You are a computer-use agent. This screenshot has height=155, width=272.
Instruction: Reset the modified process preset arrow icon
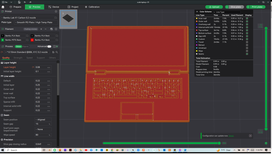(2, 52)
